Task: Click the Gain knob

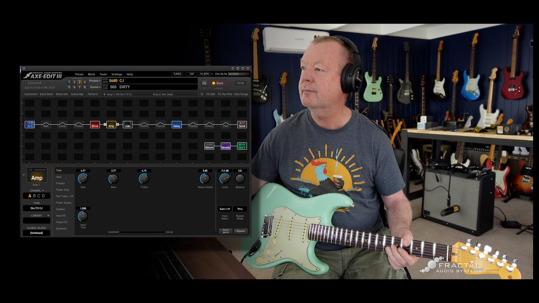Action: click(x=83, y=179)
